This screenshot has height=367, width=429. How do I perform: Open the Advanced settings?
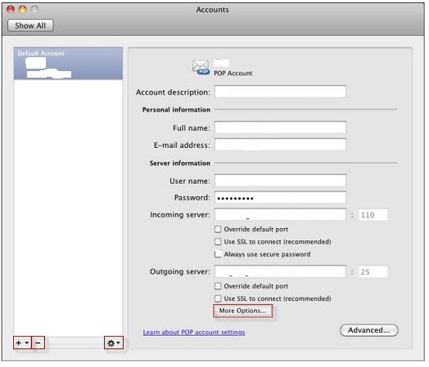(368, 330)
